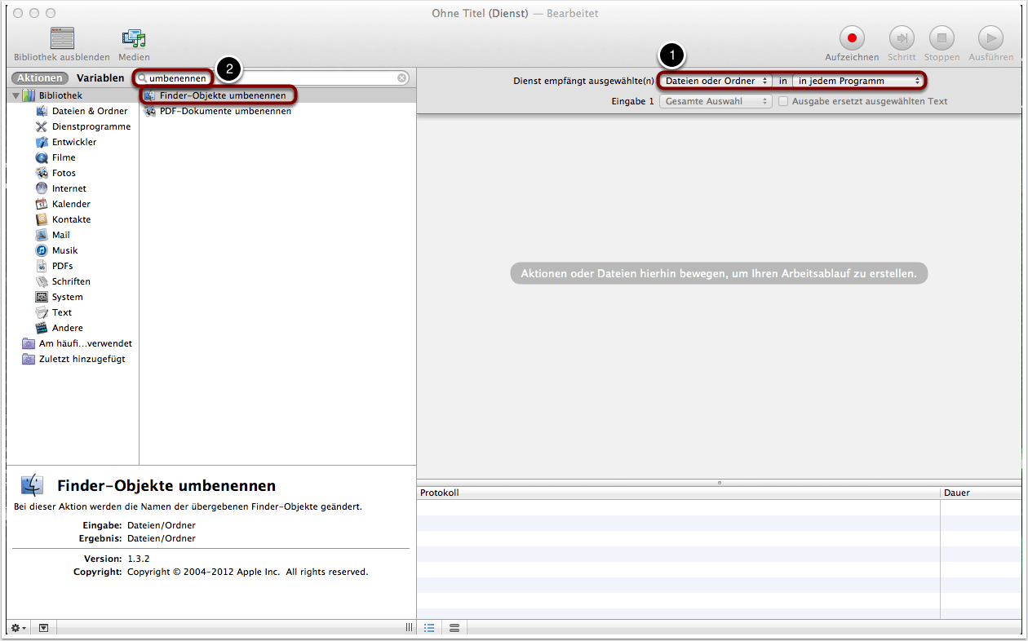
Task: Clear the search field text
Action: (402, 78)
